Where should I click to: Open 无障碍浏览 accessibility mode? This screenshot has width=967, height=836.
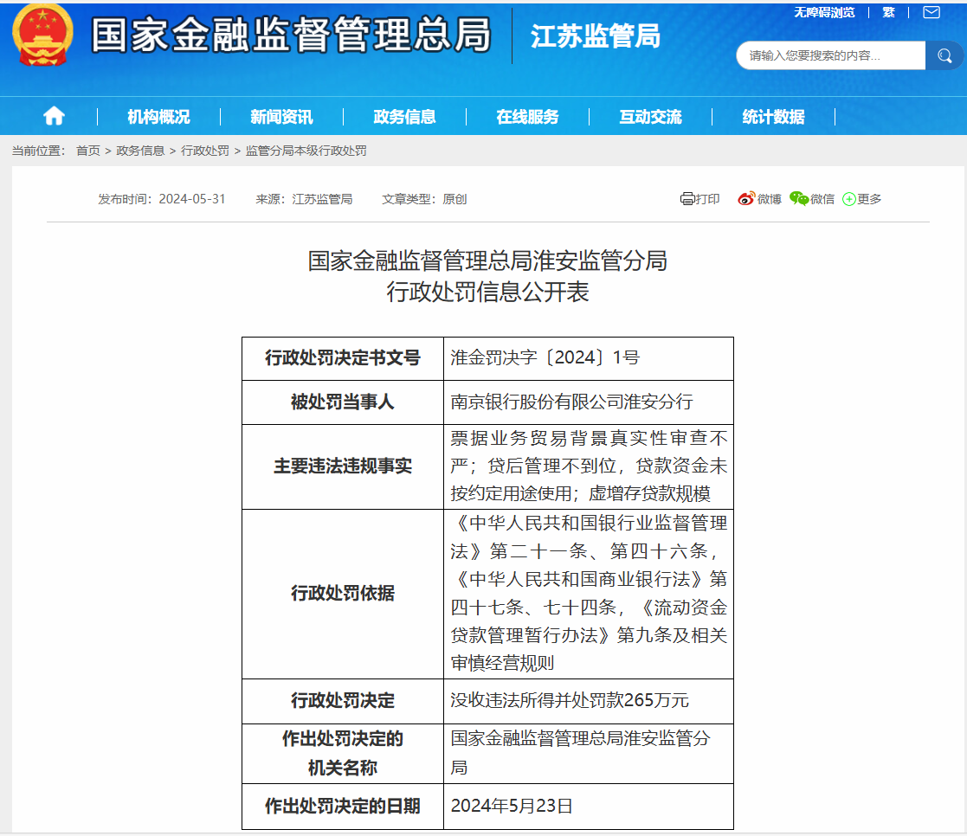coord(824,12)
